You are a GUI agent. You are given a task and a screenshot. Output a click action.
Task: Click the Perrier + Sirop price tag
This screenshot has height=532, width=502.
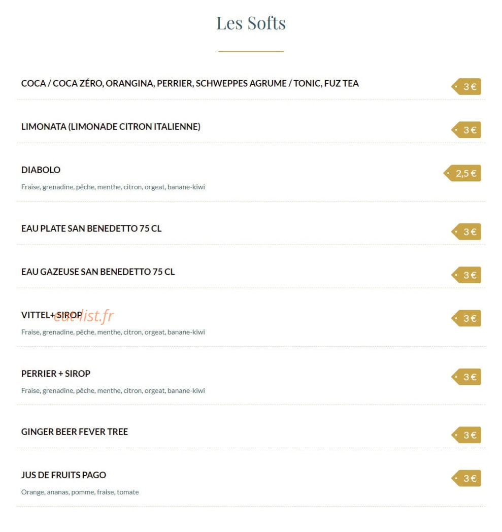(466, 377)
